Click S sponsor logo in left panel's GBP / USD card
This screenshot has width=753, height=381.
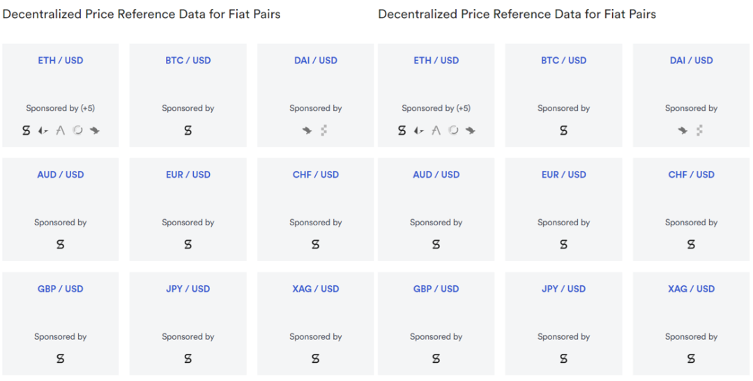pyautogui.click(x=60, y=359)
